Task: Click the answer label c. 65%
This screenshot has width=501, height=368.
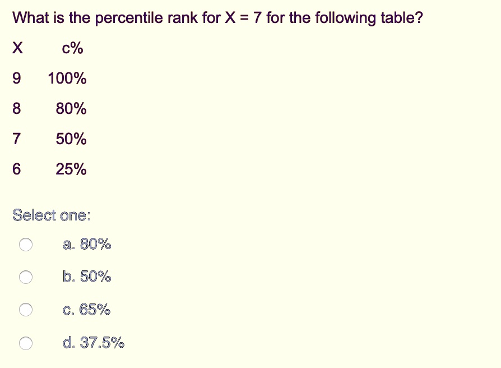Action: coord(86,310)
